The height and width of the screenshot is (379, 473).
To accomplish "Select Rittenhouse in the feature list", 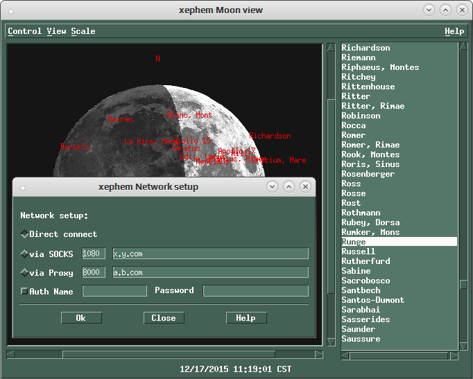I will pyautogui.click(x=399, y=87).
